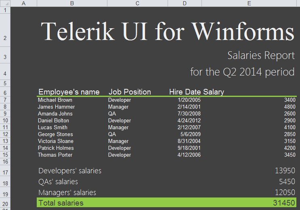Select developers total 13950
300x210 pixels.
tap(285, 170)
